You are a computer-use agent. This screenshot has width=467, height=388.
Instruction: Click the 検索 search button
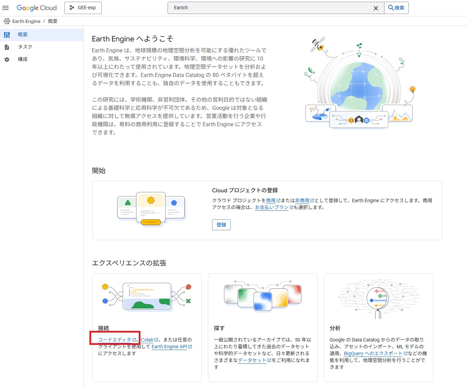[396, 8]
